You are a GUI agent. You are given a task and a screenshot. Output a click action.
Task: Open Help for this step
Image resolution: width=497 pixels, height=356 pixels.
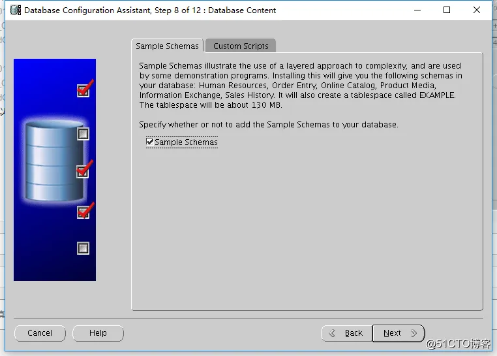click(x=98, y=333)
